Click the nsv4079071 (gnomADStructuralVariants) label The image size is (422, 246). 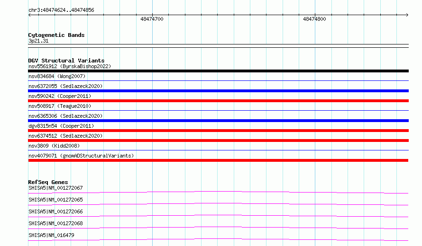pyautogui.click(x=81, y=156)
